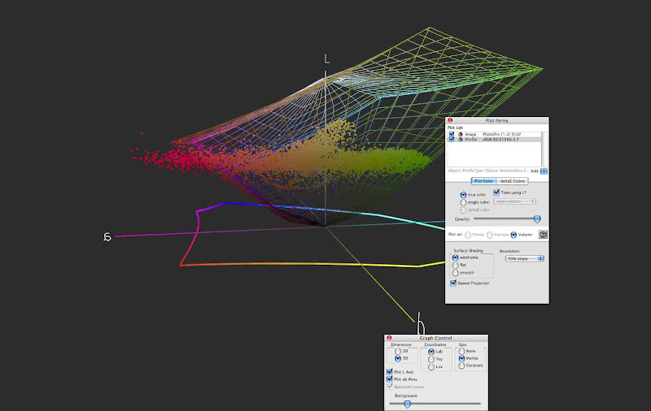
Task: Select the true color radio button
Action: (x=463, y=195)
